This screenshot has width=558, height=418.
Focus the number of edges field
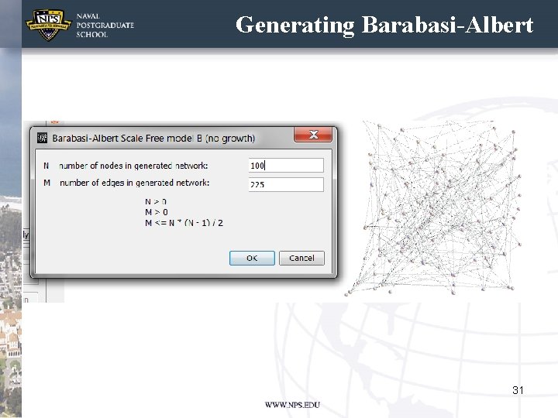(286, 184)
